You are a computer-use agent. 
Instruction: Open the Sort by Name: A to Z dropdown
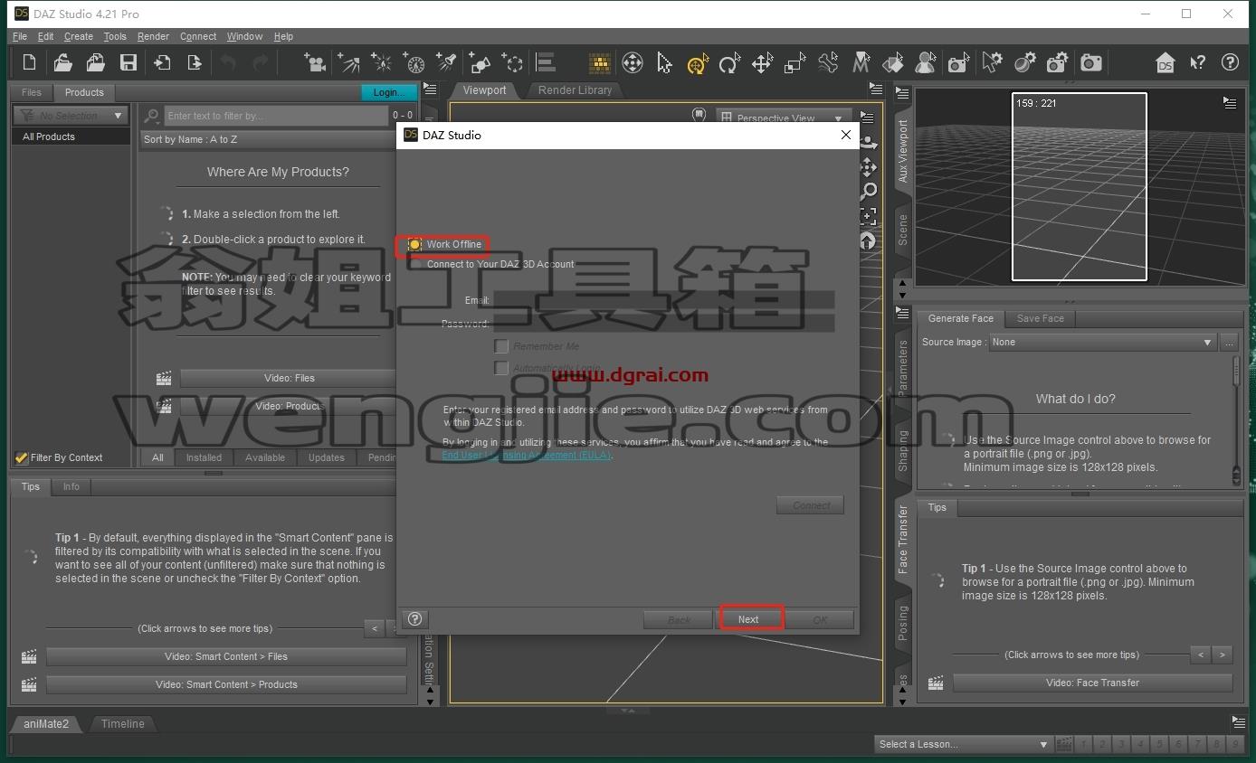click(x=270, y=139)
